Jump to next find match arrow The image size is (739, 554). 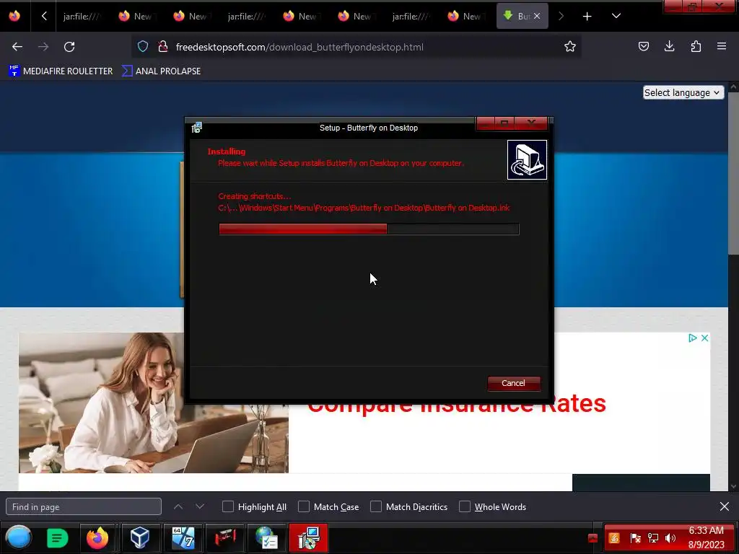tap(200, 507)
